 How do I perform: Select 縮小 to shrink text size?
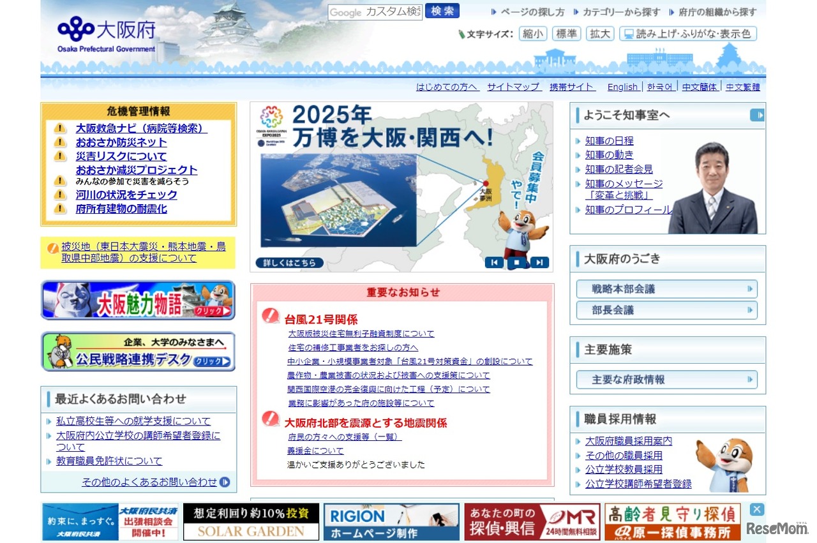[533, 33]
